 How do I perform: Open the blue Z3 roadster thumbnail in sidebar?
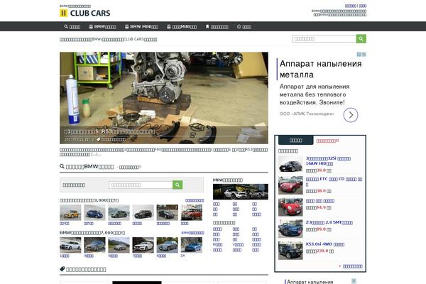coord(290,229)
